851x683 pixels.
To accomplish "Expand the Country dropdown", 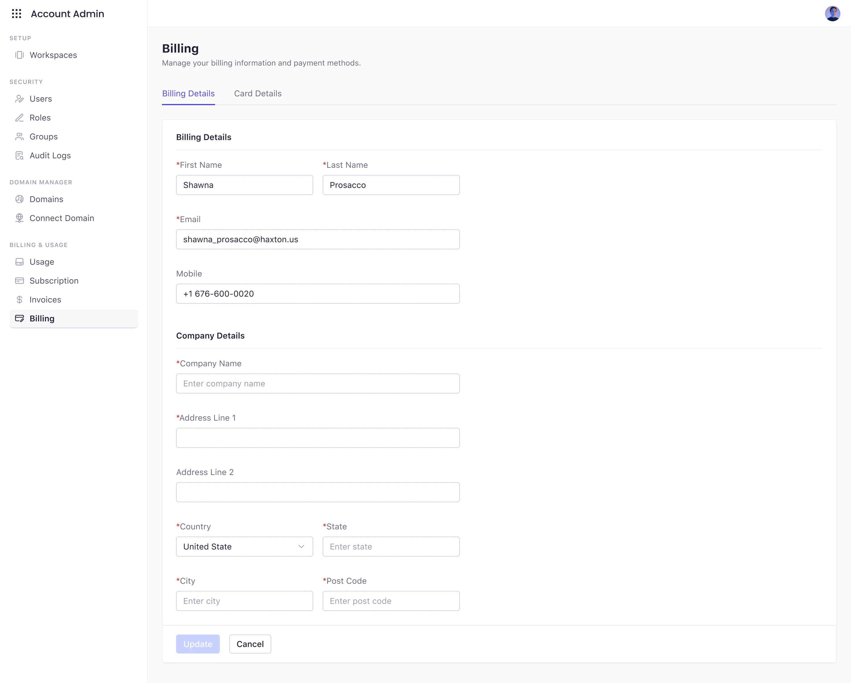I will point(244,547).
